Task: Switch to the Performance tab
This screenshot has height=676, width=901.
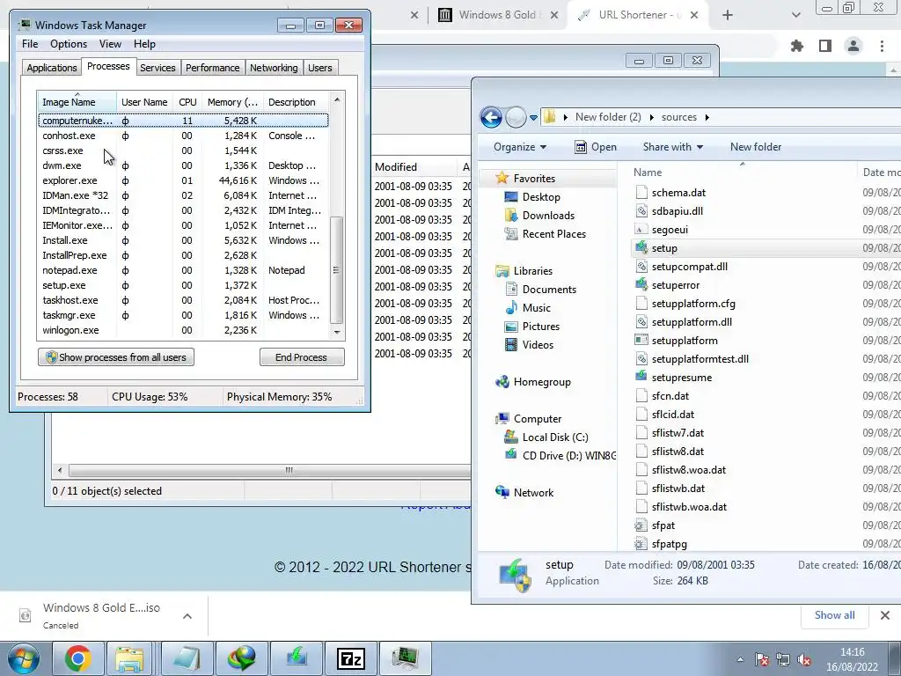Action: coord(213,68)
